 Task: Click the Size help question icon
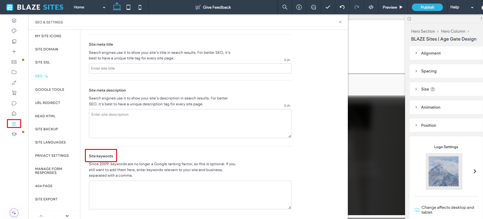433,89
